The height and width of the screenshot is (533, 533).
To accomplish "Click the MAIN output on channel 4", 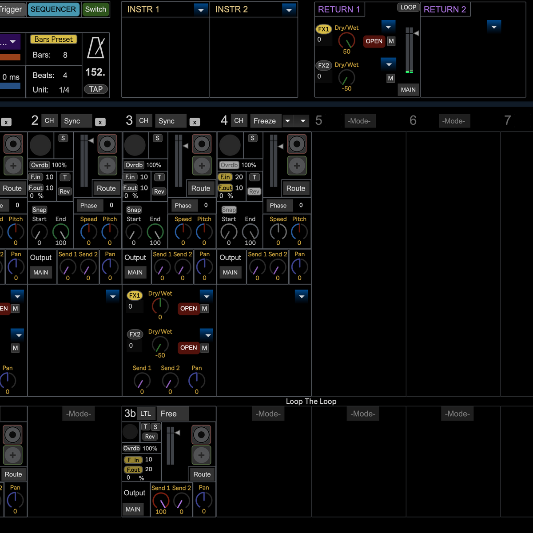I will click(x=230, y=272).
